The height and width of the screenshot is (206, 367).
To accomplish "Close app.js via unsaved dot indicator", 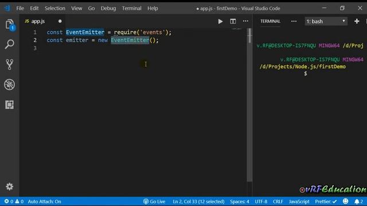I will pos(60,21).
